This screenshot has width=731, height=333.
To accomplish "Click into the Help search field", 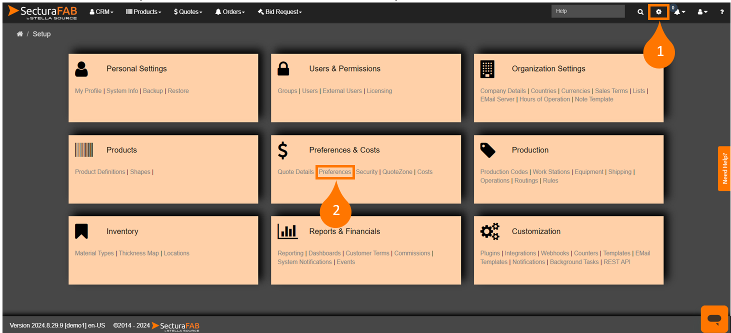I will pos(587,11).
